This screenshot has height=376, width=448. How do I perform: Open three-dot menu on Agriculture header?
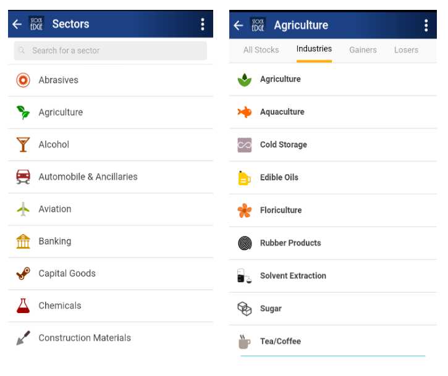426,25
